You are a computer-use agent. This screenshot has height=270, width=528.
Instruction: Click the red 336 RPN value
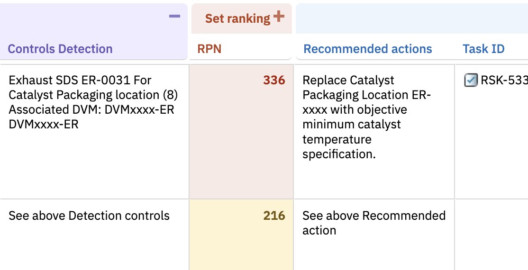(274, 81)
